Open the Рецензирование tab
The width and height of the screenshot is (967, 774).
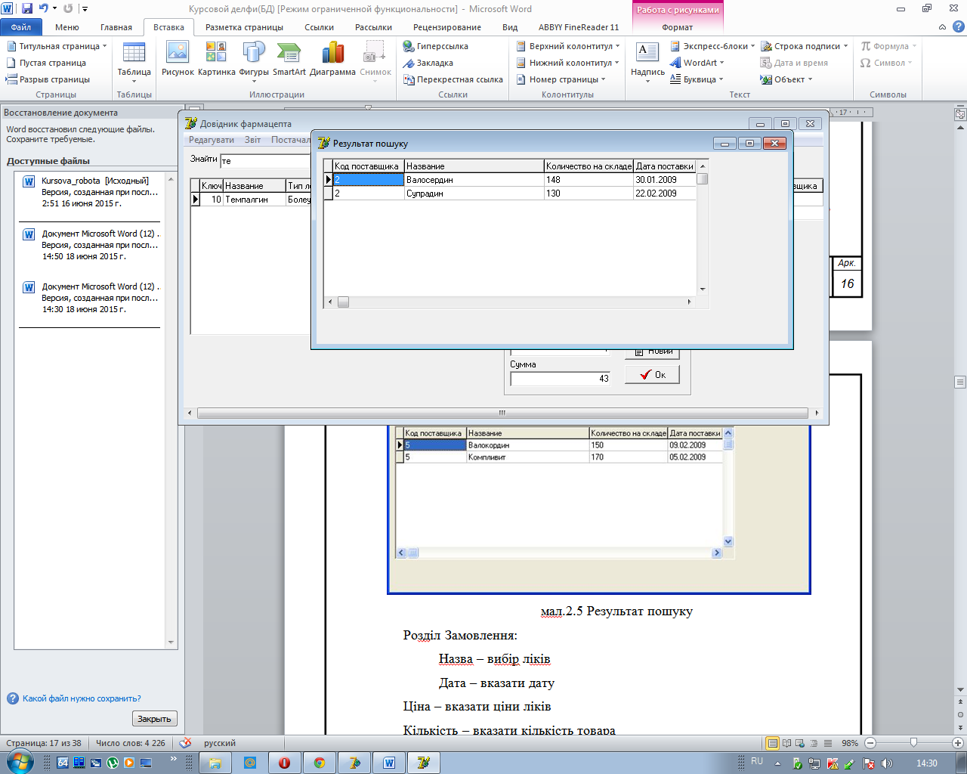point(447,27)
